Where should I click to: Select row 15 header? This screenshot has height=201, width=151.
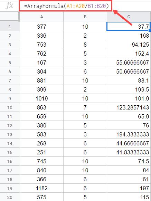[10, 152]
